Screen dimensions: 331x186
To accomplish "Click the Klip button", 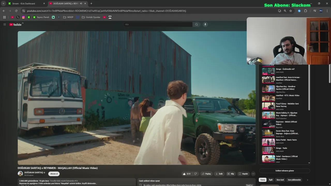I will pos(230,174).
